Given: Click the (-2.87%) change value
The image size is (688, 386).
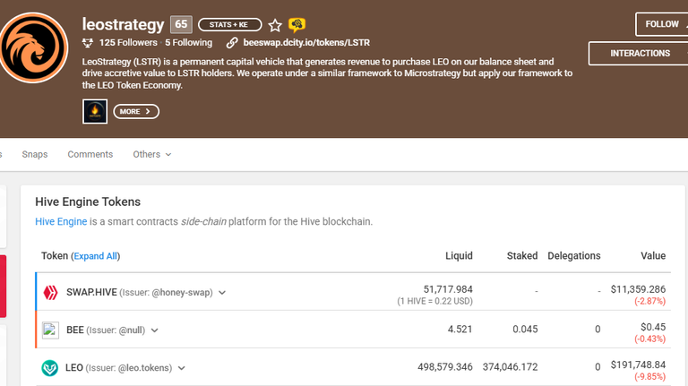Looking at the screenshot, I should (649, 301).
